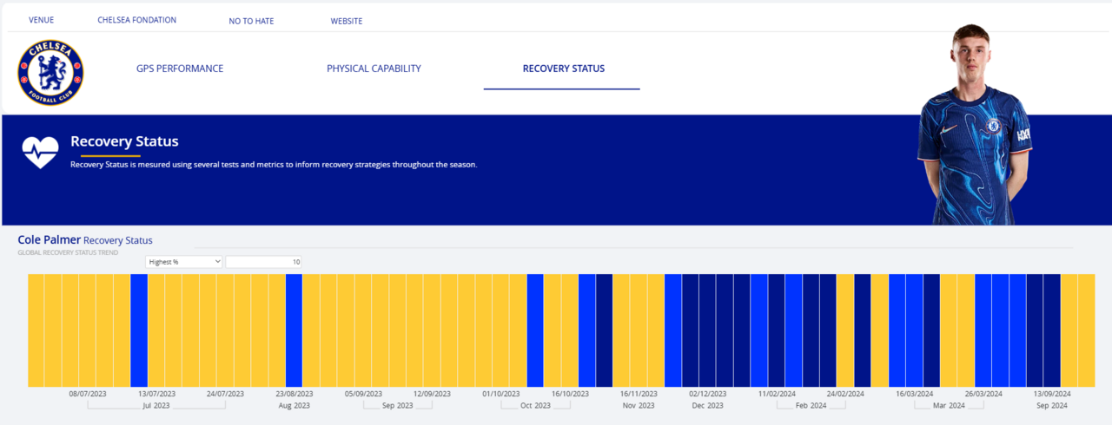Click the Mar 2024 month label
This screenshot has width=1112, height=425.
949,406
